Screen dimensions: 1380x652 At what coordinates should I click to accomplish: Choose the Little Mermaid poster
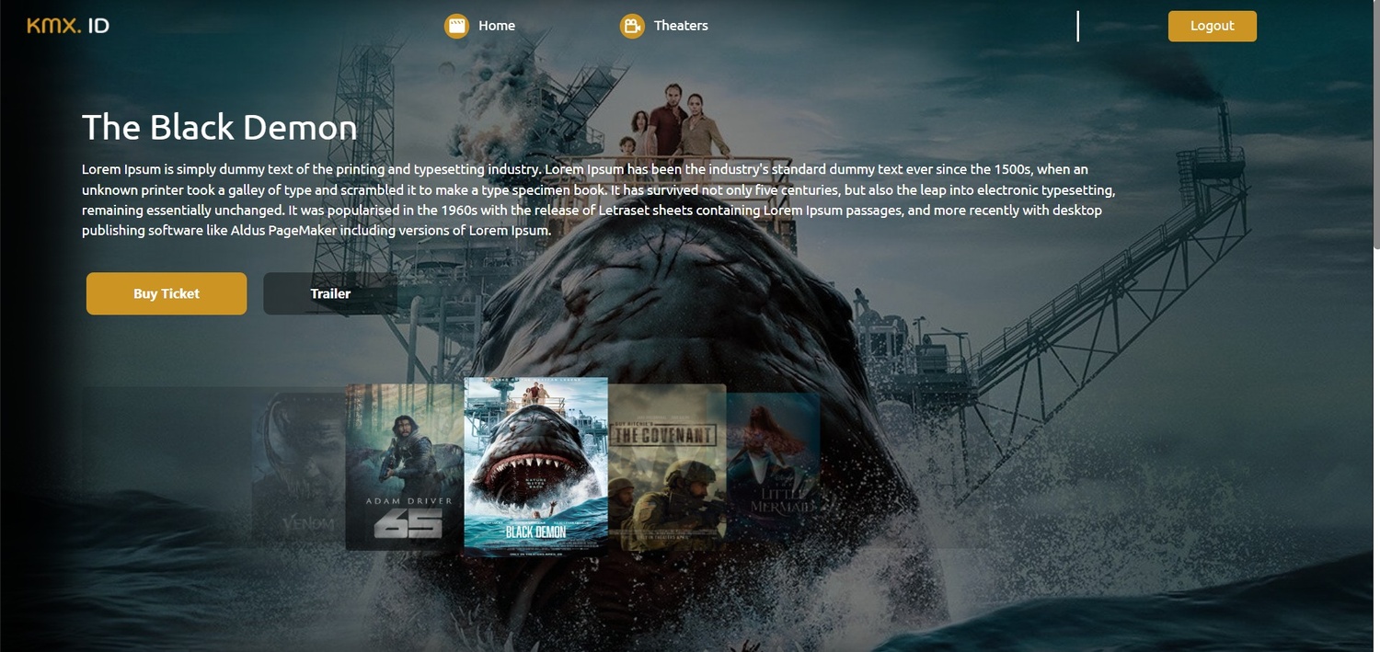coord(775,467)
